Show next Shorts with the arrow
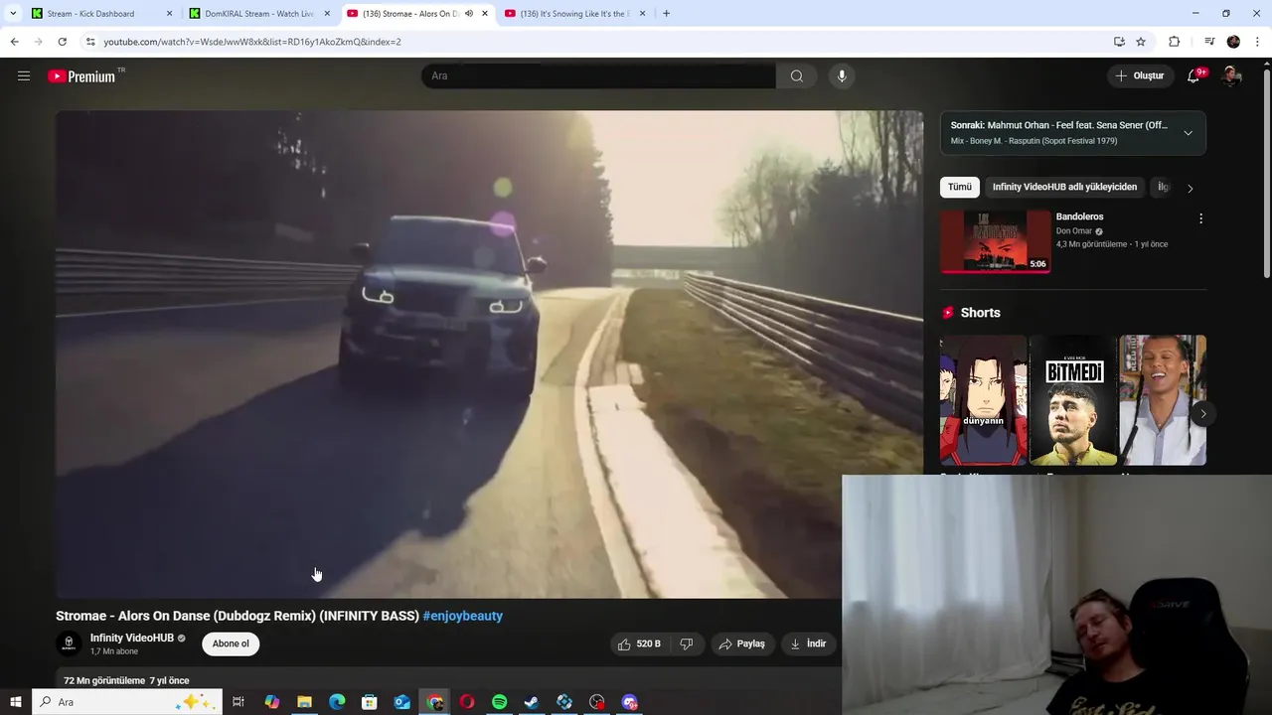This screenshot has height=715, width=1272. point(1202,413)
